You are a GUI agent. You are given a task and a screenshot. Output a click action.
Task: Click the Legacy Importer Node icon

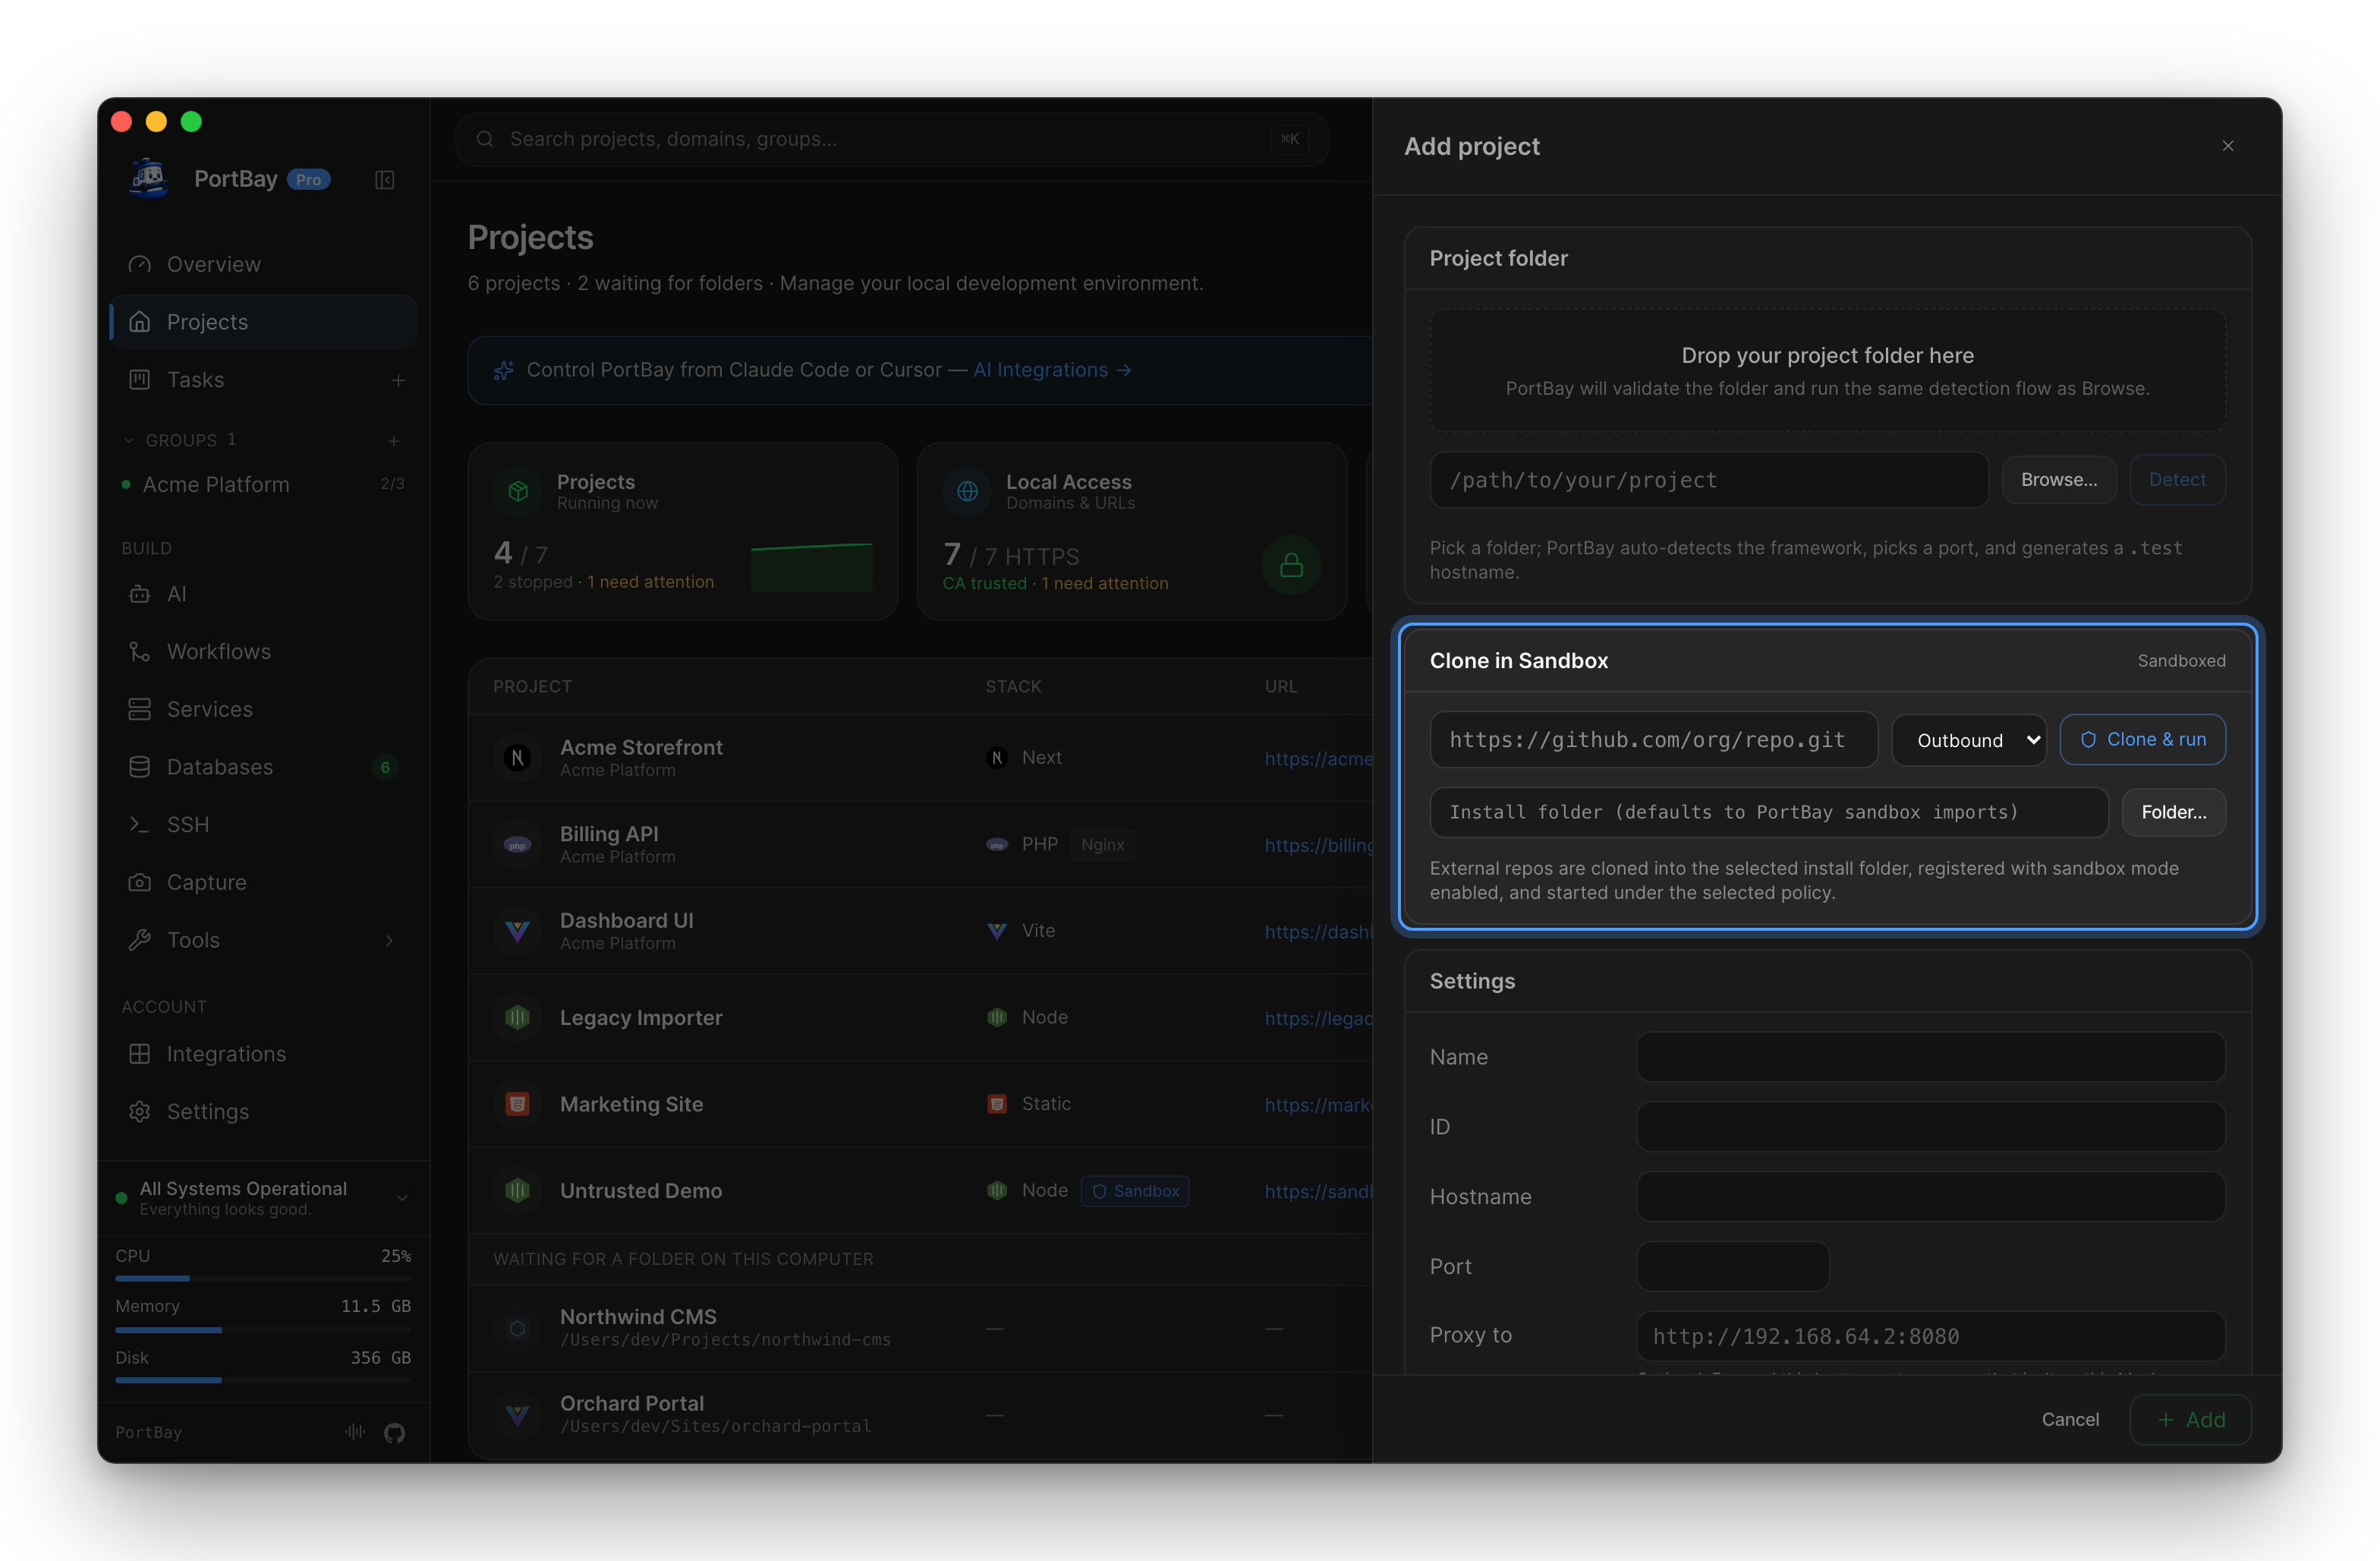pos(517,1017)
